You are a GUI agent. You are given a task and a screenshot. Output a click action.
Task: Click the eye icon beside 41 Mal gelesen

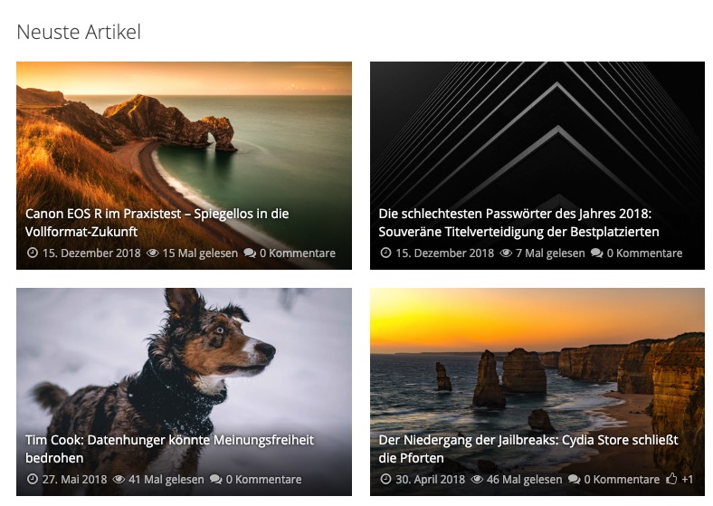pos(119,479)
